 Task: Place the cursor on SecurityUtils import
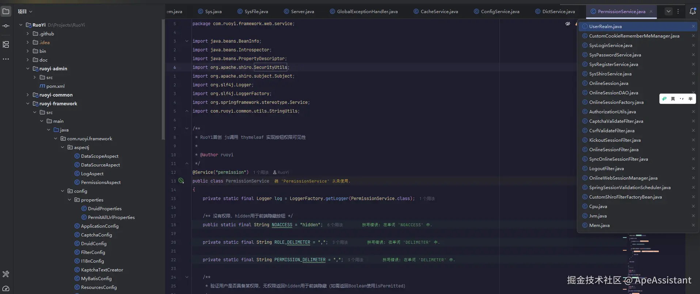[270, 67]
